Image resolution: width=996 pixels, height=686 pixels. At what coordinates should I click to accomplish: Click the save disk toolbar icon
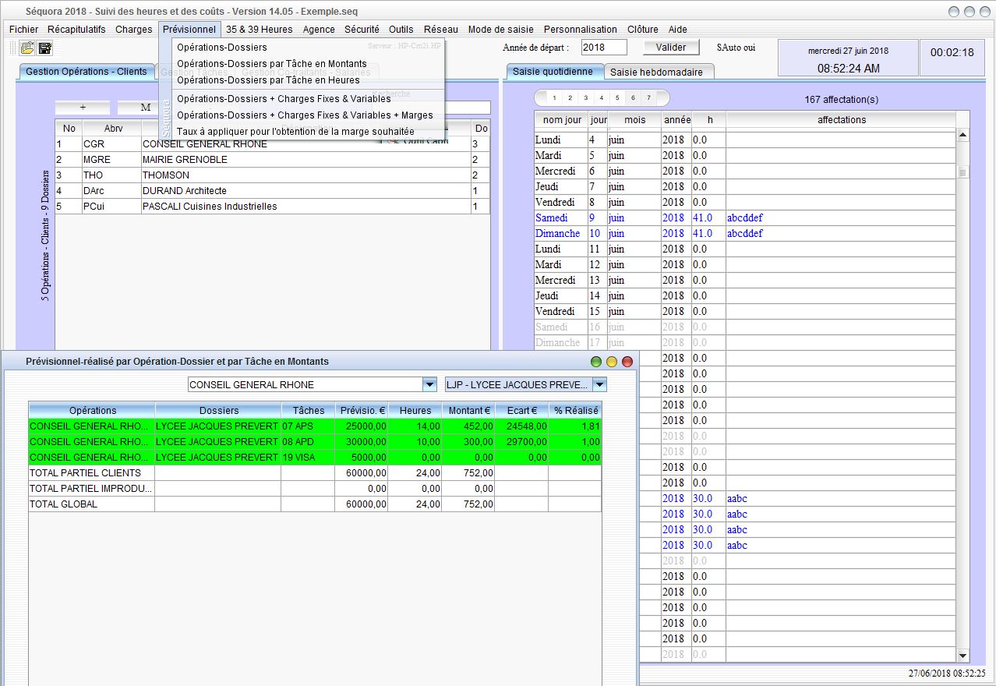click(x=45, y=48)
